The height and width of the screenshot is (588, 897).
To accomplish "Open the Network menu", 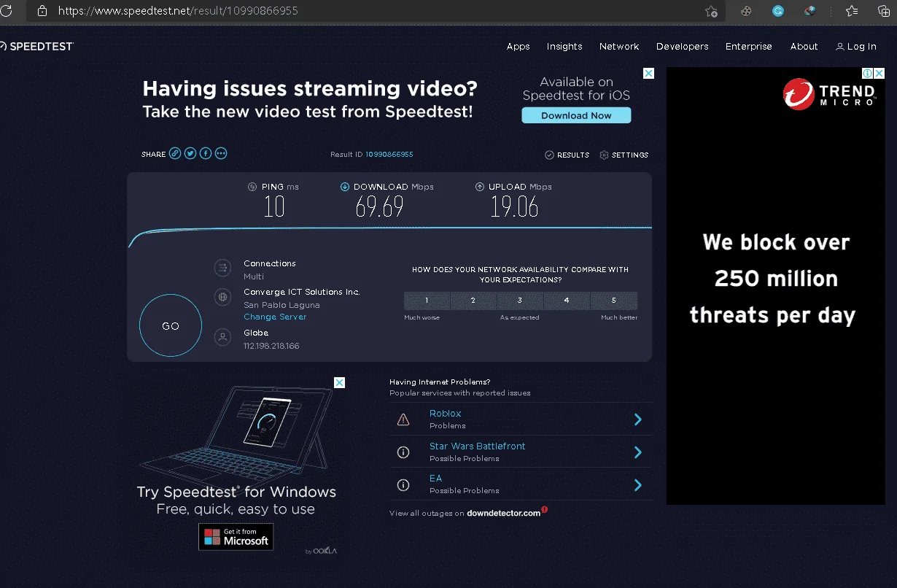I will [619, 46].
